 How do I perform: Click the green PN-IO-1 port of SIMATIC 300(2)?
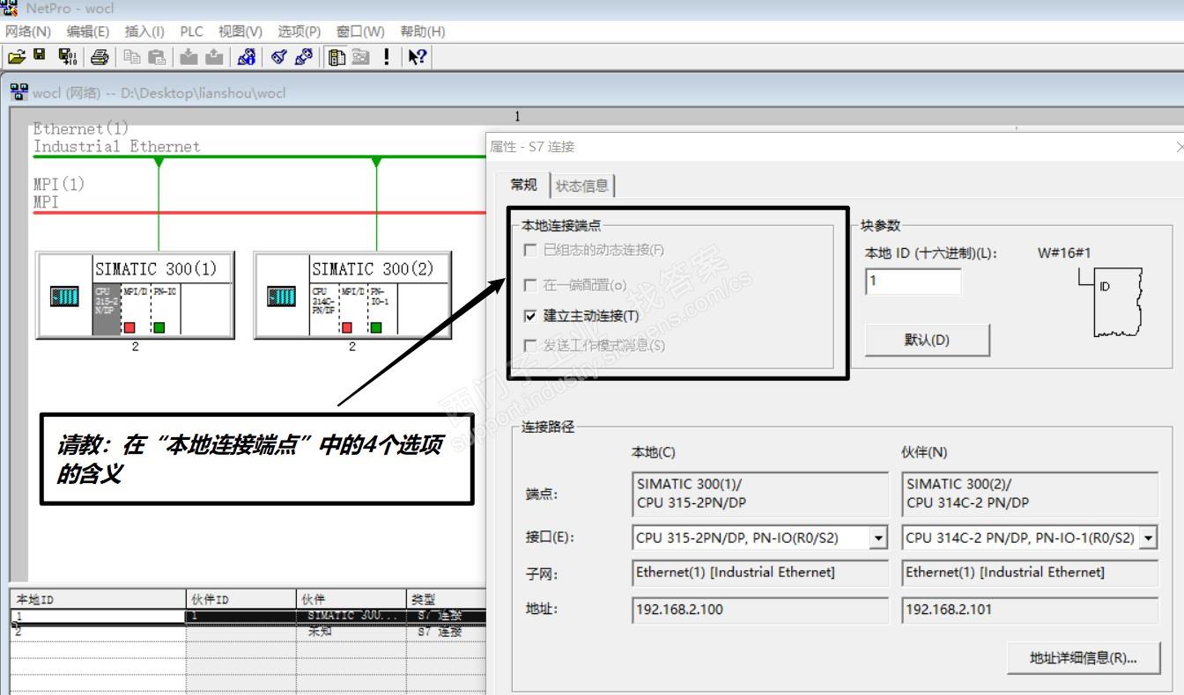coord(376,327)
